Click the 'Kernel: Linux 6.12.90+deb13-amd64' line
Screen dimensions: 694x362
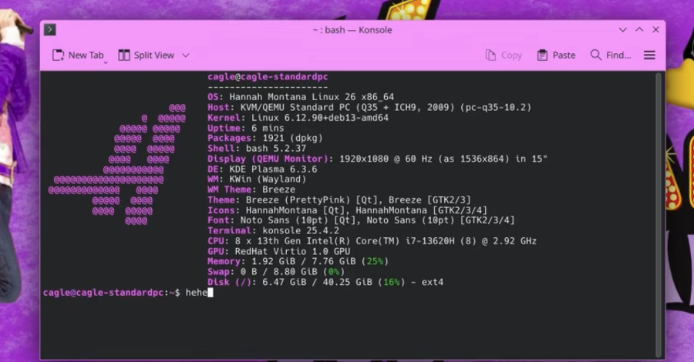coord(298,118)
